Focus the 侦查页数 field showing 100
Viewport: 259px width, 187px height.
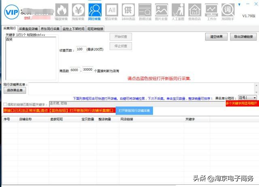(x=81, y=49)
